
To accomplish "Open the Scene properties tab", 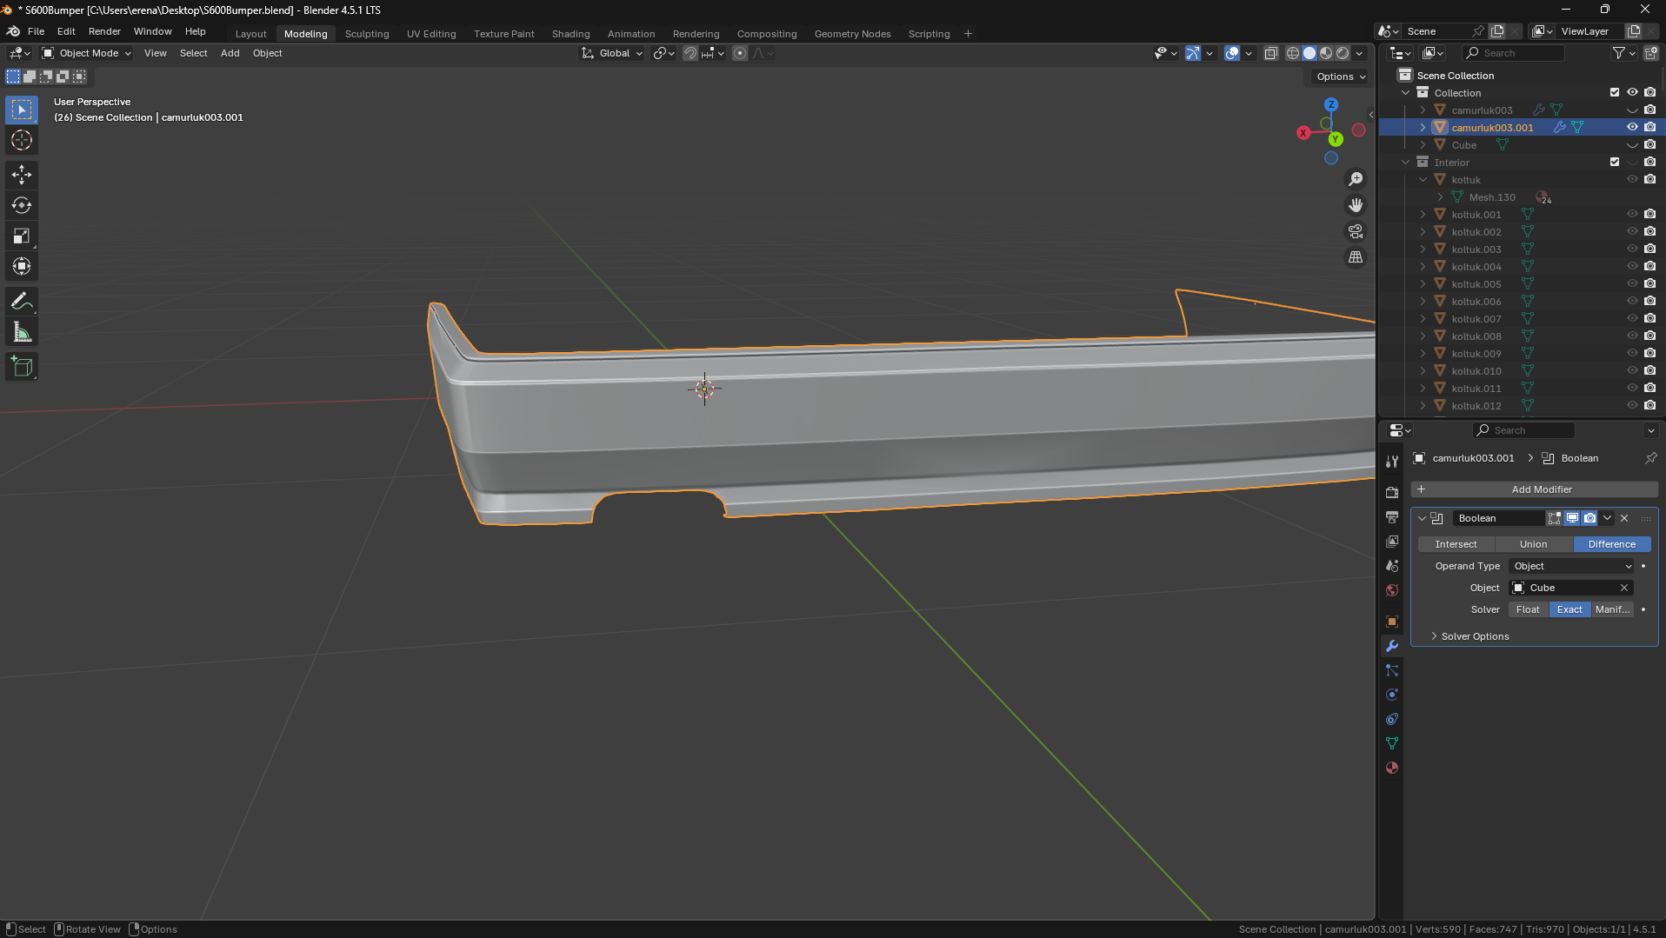I will pyautogui.click(x=1392, y=565).
